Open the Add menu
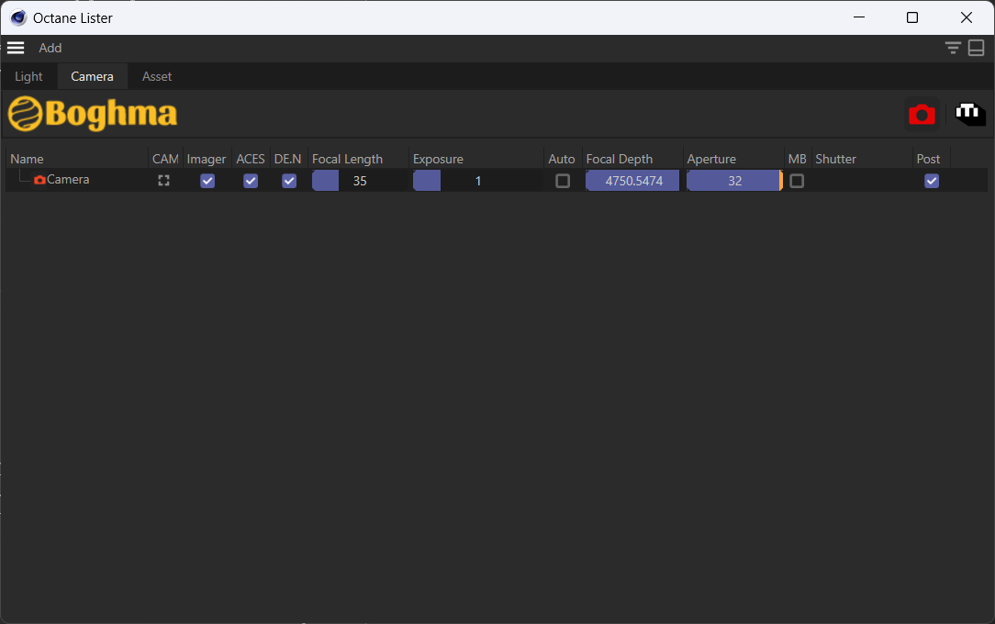Screen dimensions: 995x624 (x=50, y=49)
